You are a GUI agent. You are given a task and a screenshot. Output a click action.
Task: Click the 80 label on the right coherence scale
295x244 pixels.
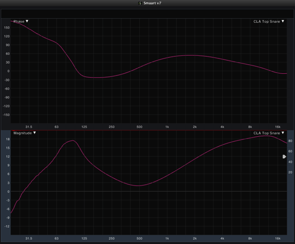coord(290,141)
